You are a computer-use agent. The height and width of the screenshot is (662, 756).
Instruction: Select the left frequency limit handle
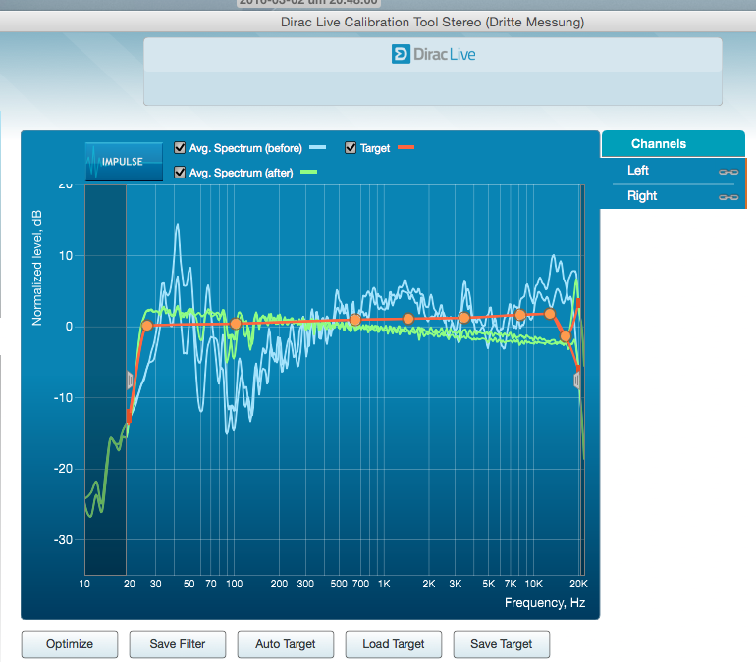[x=130, y=380]
